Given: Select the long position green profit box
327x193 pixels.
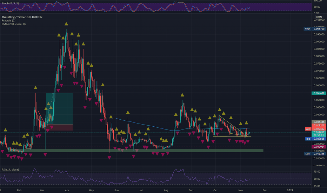Looking at the screenshot, I should click(x=59, y=108).
